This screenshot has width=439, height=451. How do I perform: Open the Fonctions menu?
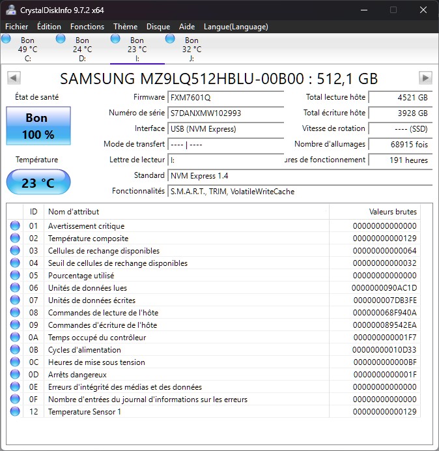87,27
